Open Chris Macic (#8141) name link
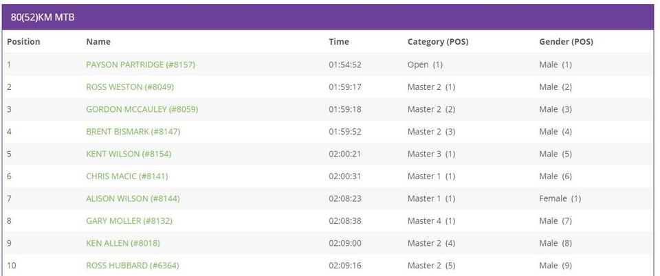The height and width of the screenshot is (276, 660). [126, 176]
